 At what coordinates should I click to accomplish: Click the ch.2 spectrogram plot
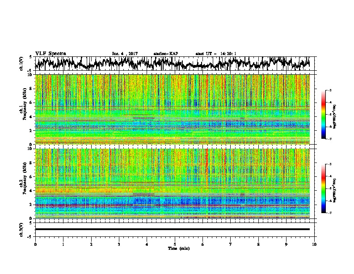pyautogui.click(x=173, y=184)
